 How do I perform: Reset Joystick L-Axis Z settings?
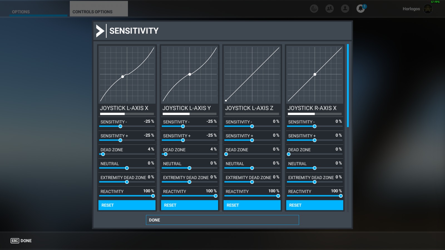coord(252,205)
